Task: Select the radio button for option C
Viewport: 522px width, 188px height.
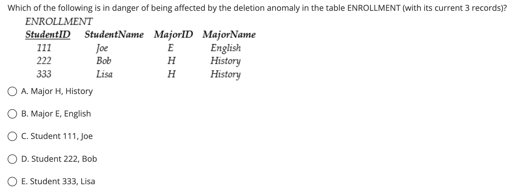Action: [x=12, y=136]
